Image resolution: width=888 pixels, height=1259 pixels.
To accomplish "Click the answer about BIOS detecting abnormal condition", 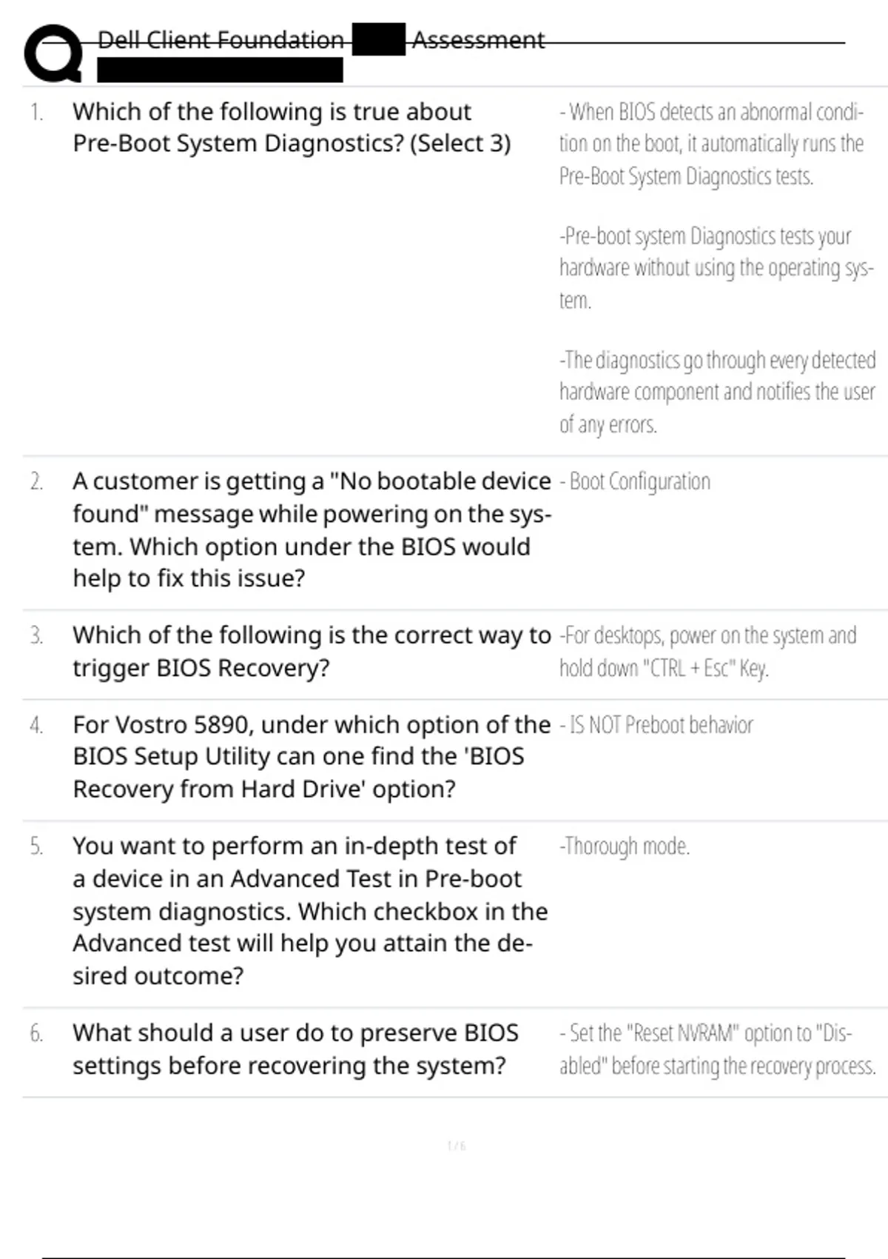I will [x=711, y=144].
